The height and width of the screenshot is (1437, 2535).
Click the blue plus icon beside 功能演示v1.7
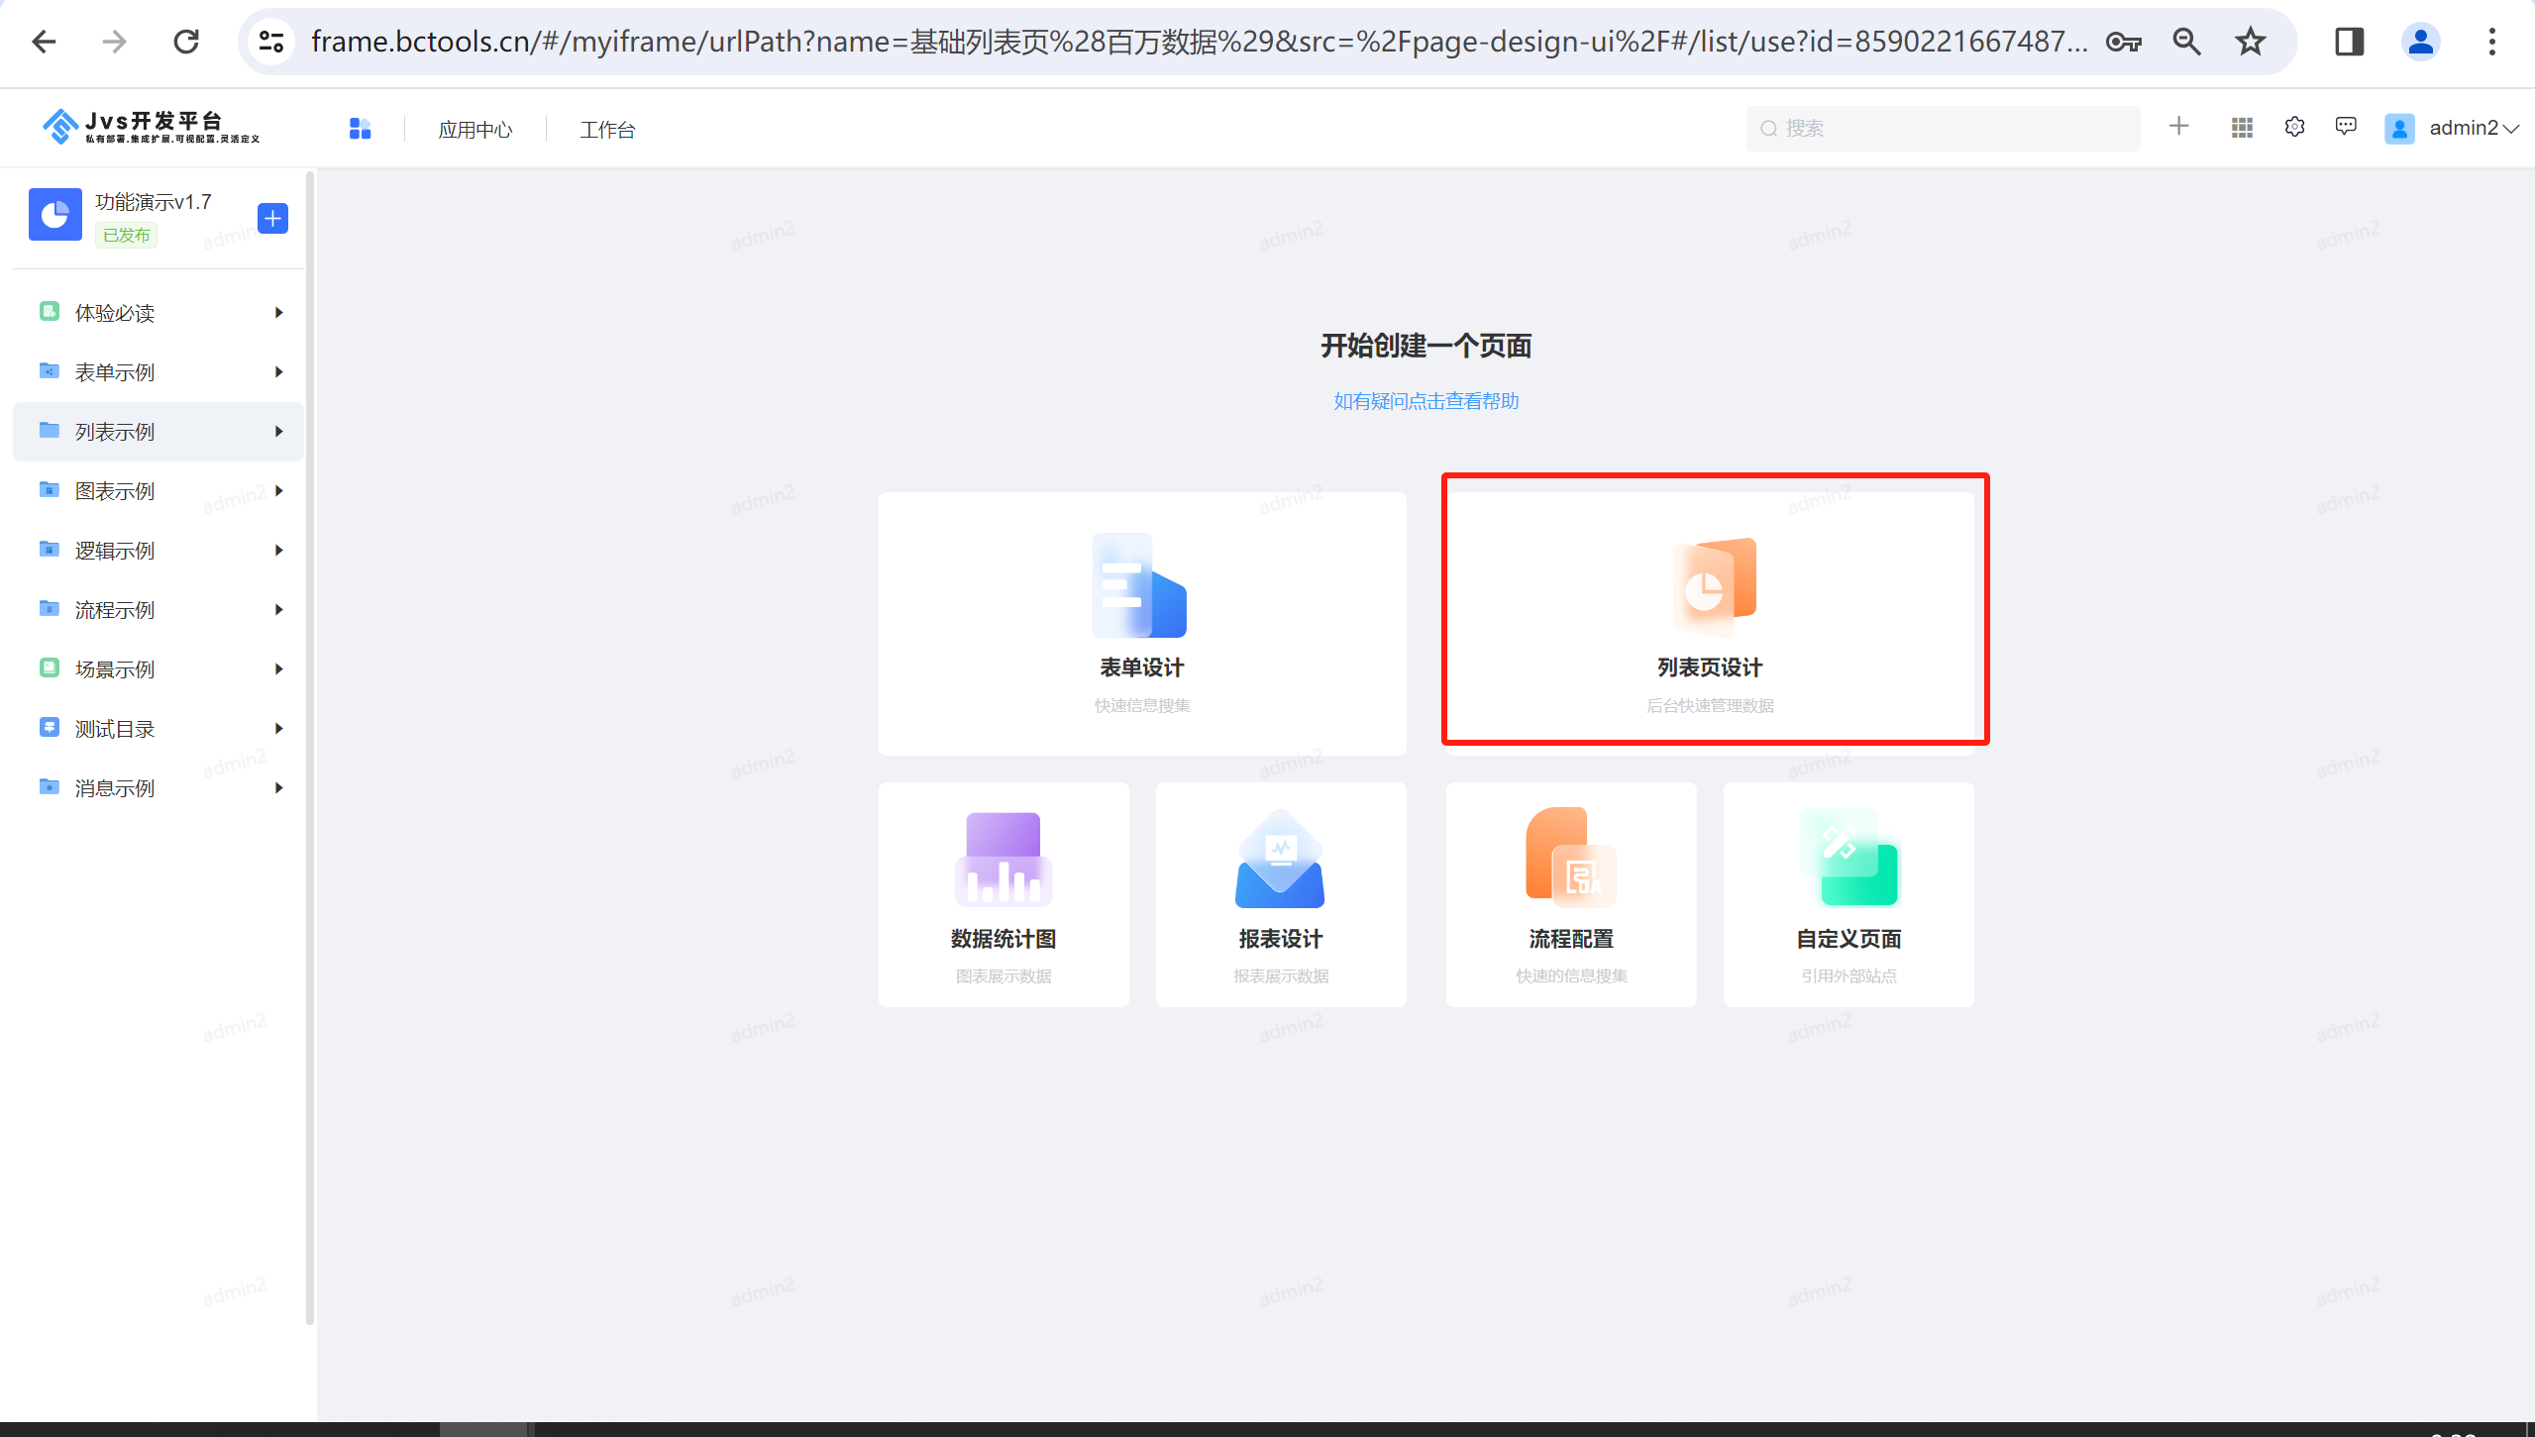point(272,218)
